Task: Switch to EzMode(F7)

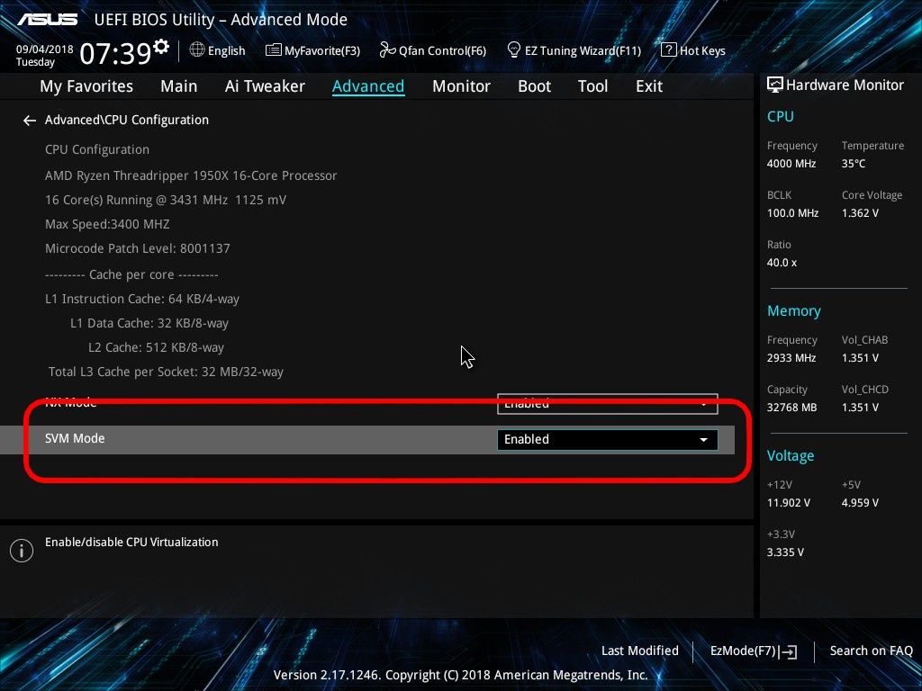Action: pos(754,651)
